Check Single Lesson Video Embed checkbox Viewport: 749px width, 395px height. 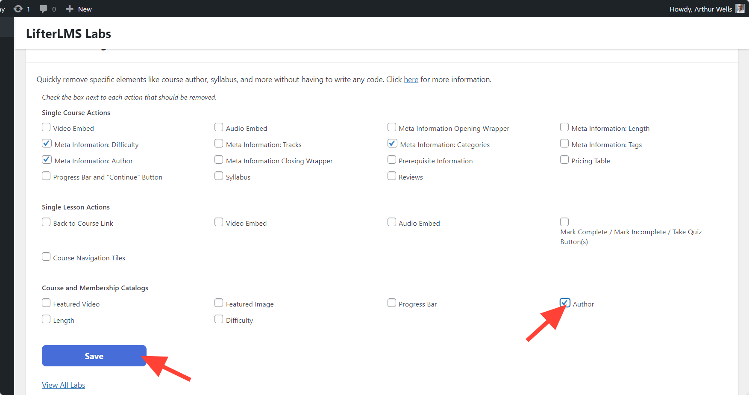coord(219,222)
